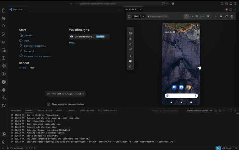The height and width of the screenshot is (150, 239).
Task: Toggle Show welcome page on startup
Action: 49,104
